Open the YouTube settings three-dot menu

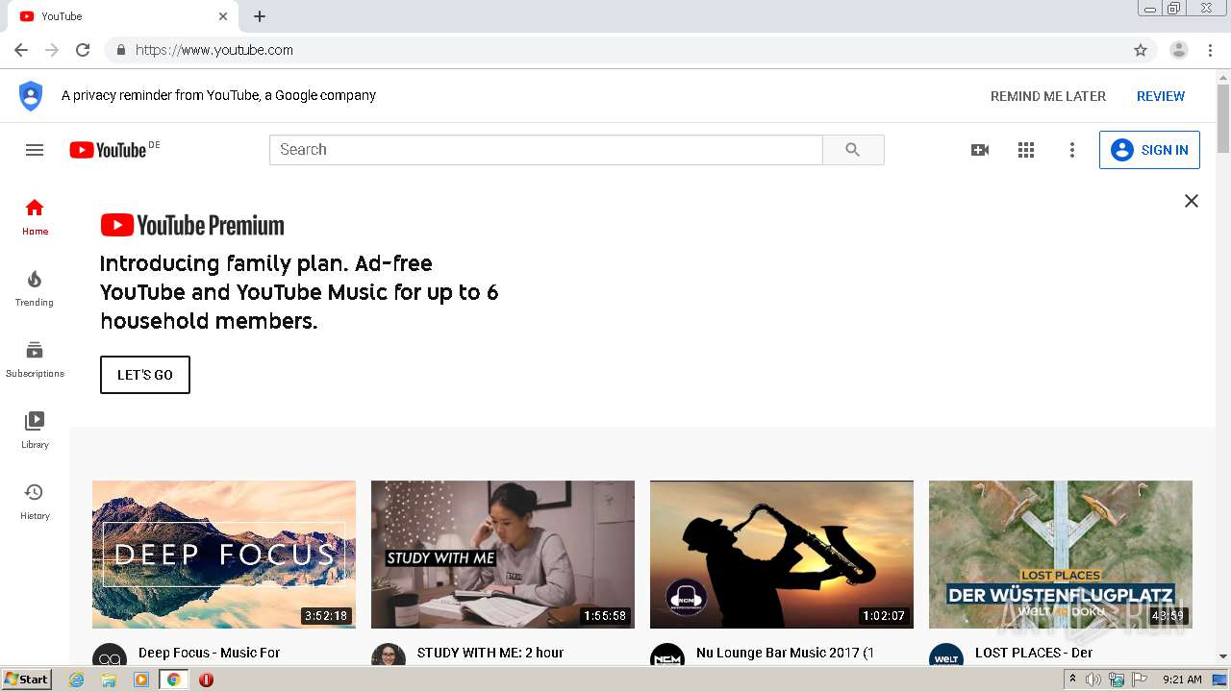click(x=1072, y=150)
